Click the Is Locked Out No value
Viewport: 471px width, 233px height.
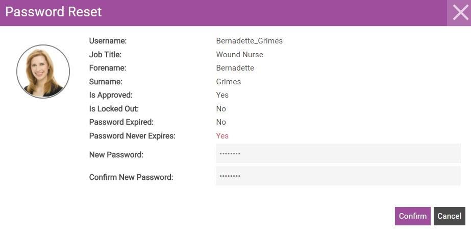tap(221, 108)
